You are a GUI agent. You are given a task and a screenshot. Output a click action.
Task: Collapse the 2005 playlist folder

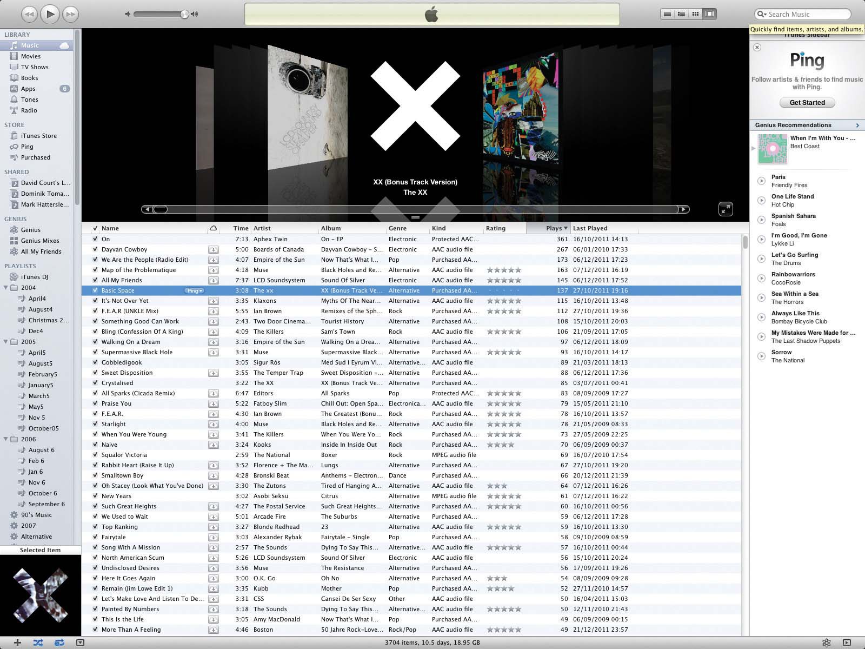(6, 342)
